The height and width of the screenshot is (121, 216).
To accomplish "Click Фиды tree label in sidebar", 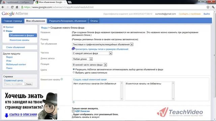I will [9, 31].
